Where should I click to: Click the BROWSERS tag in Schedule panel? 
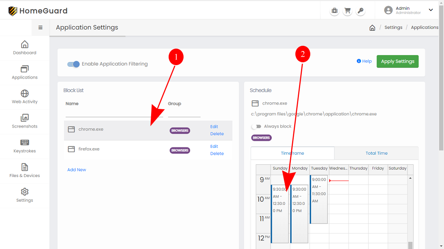click(x=261, y=138)
